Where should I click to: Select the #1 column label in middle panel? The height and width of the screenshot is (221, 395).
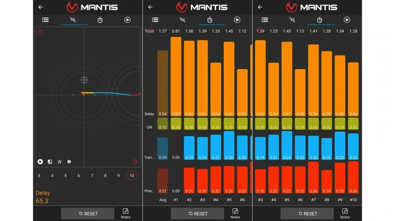(x=176, y=200)
